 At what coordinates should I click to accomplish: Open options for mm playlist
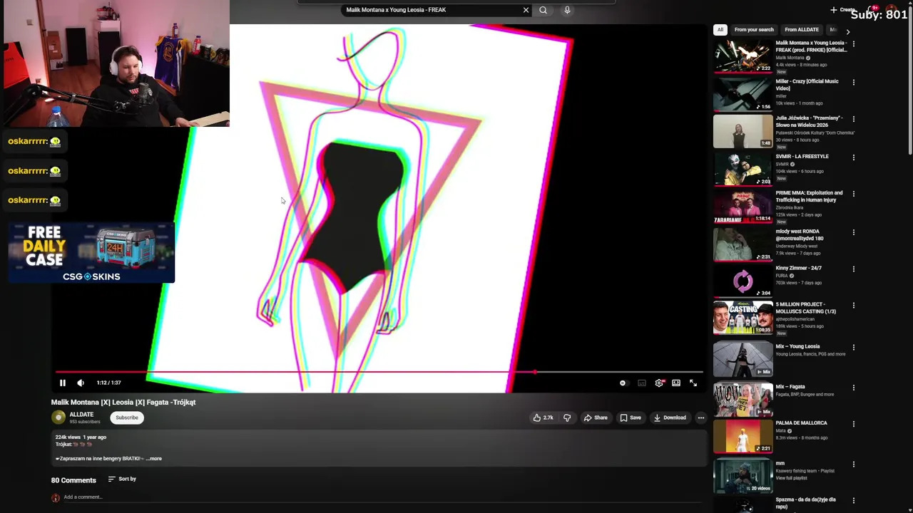click(853, 465)
